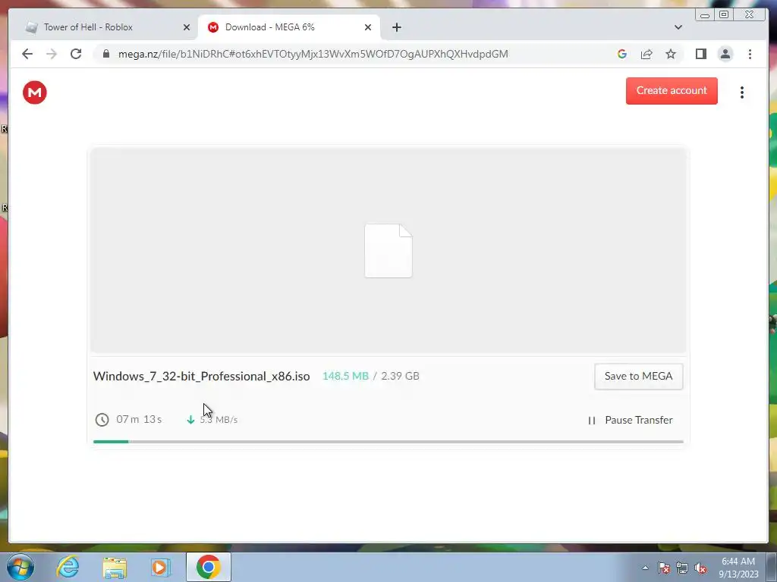The image size is (777, 582).
Task: Click Action Center flag tray icon
Action: click(x=663, y=568)
